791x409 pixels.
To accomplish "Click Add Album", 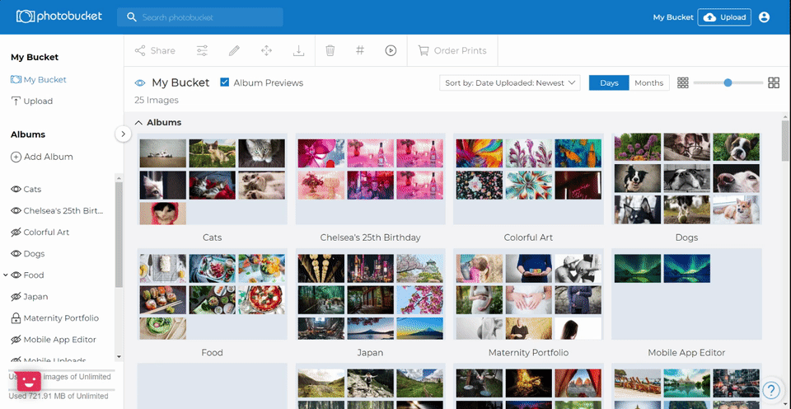I will [x=42, y=157].
